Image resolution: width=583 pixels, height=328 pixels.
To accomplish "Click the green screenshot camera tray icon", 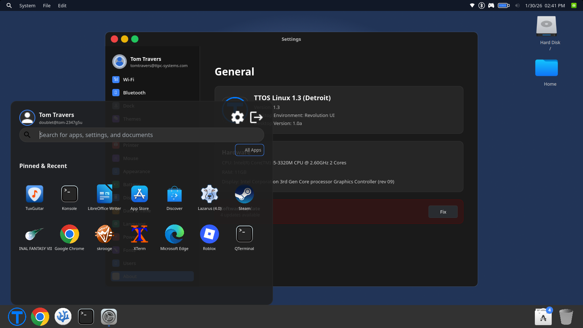I will click(574, 5).
